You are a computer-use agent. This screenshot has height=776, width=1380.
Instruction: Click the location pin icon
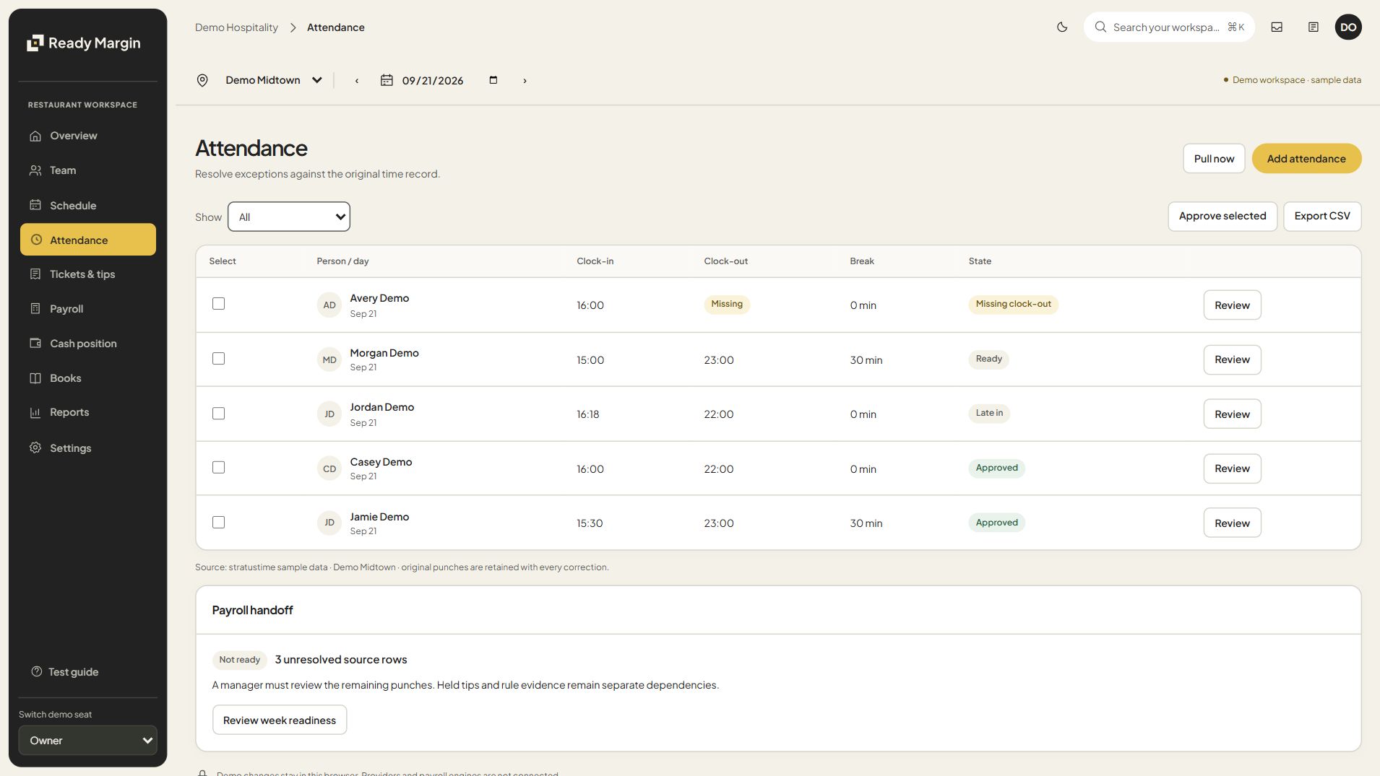pos(202,80)
